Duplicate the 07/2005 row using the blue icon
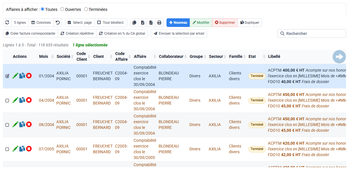Image resolution: width=349 pixels, height=173 pixels. pos(22,149)
